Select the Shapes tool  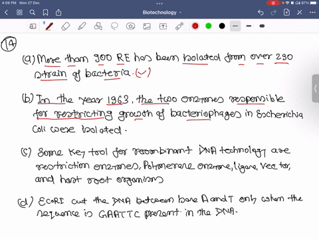pos(98,26)
